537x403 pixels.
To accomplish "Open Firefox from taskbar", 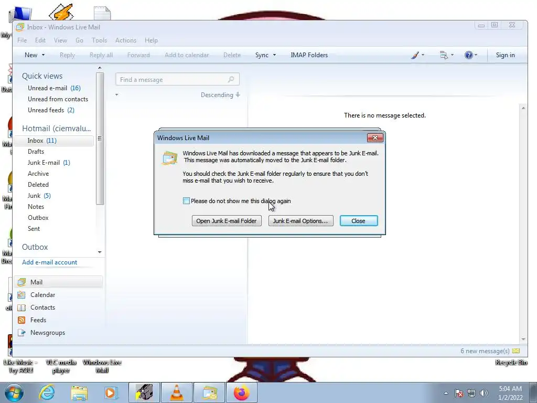I will [242, 393].
